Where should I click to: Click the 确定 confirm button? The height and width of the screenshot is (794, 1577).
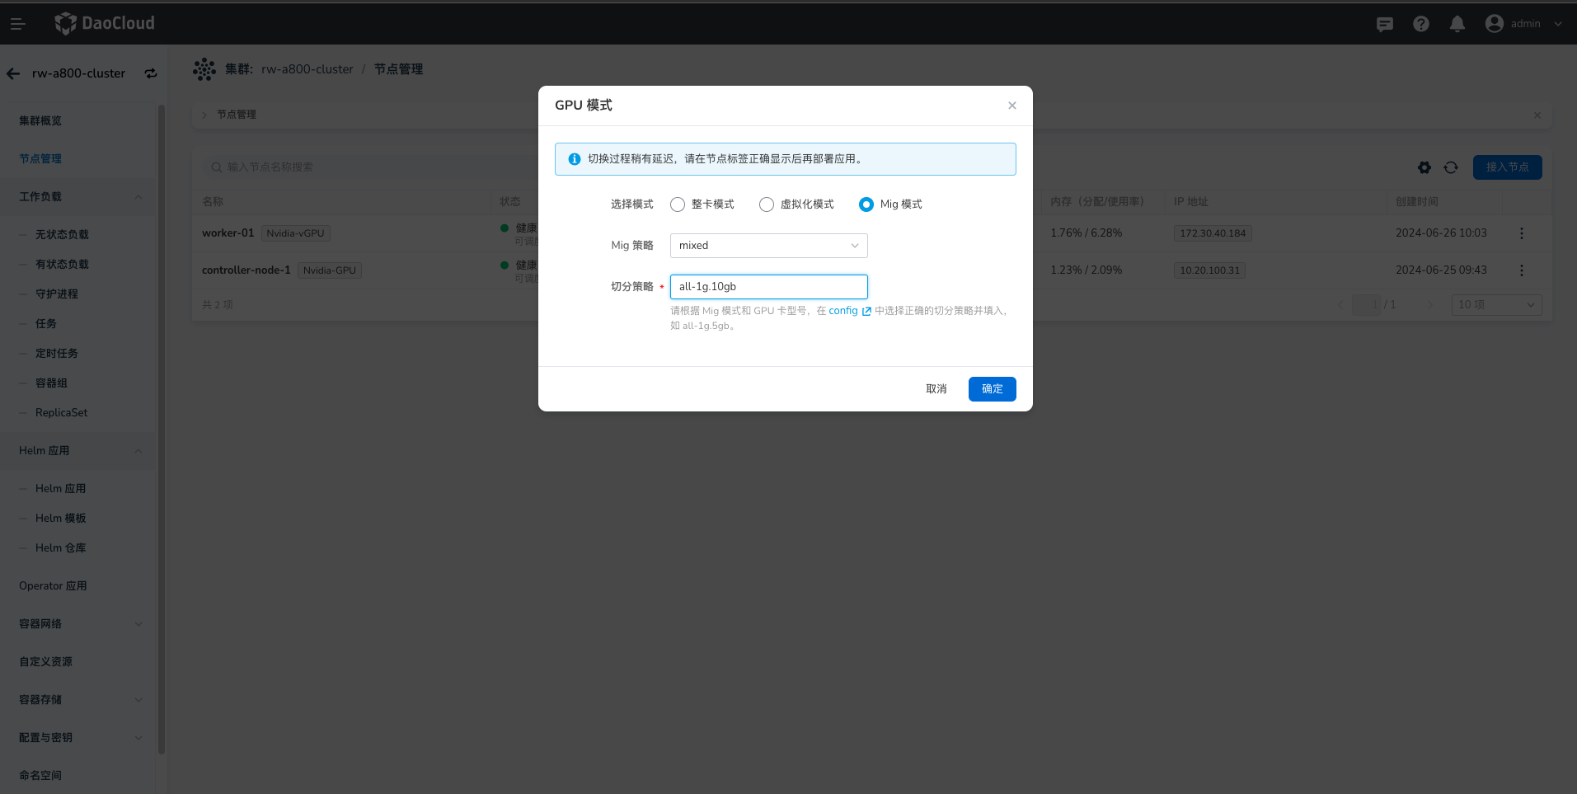click(992, 389)
